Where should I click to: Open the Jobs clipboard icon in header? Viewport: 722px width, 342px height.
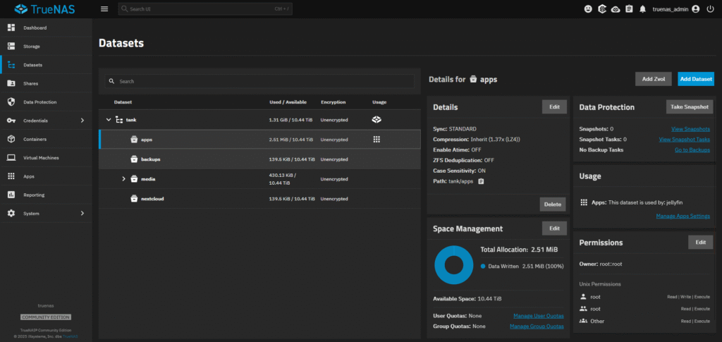(x=629, y=9)
